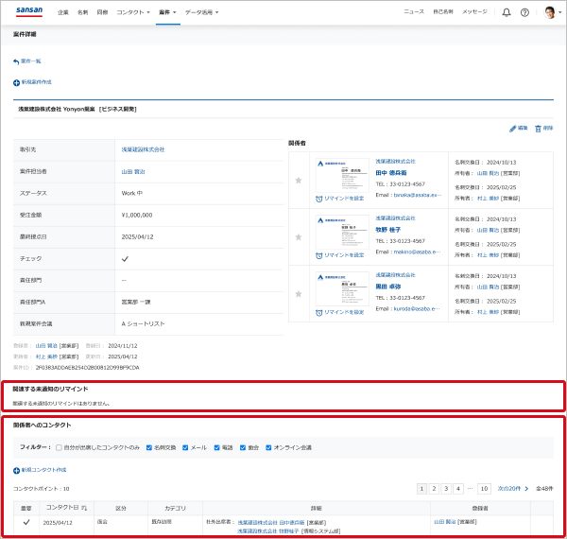Click the trash delete icon
567x539 pixels.
(x=538, y=128)
